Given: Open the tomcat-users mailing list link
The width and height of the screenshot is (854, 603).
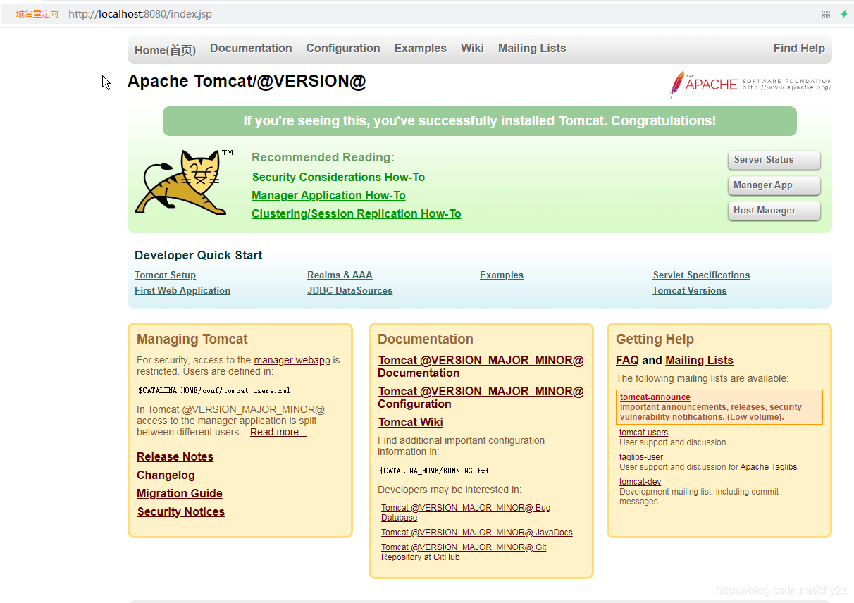Looking at the screenshot, I should click(x=643, y=433).
